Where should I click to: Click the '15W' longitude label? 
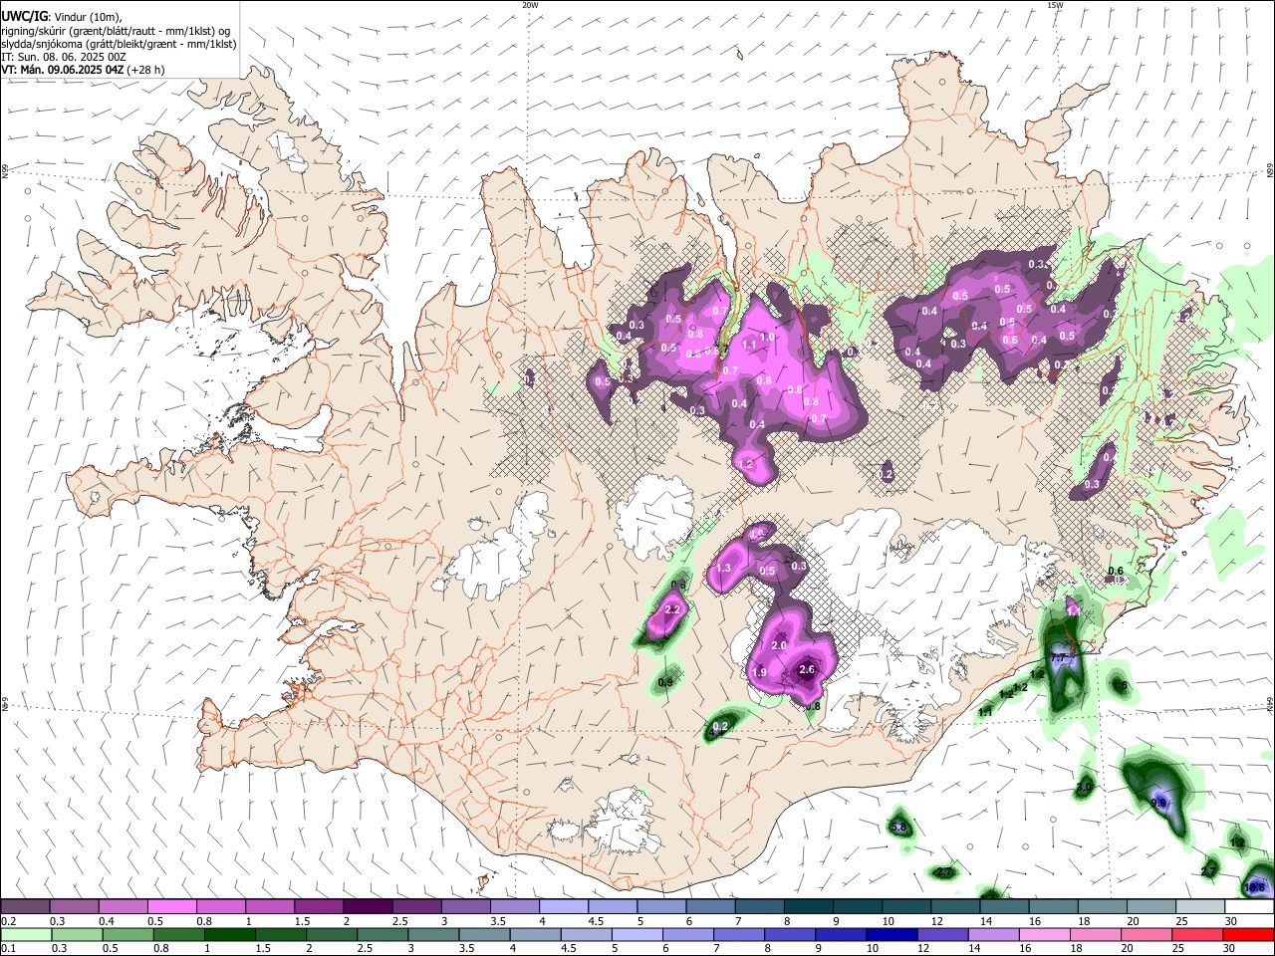1055,5
